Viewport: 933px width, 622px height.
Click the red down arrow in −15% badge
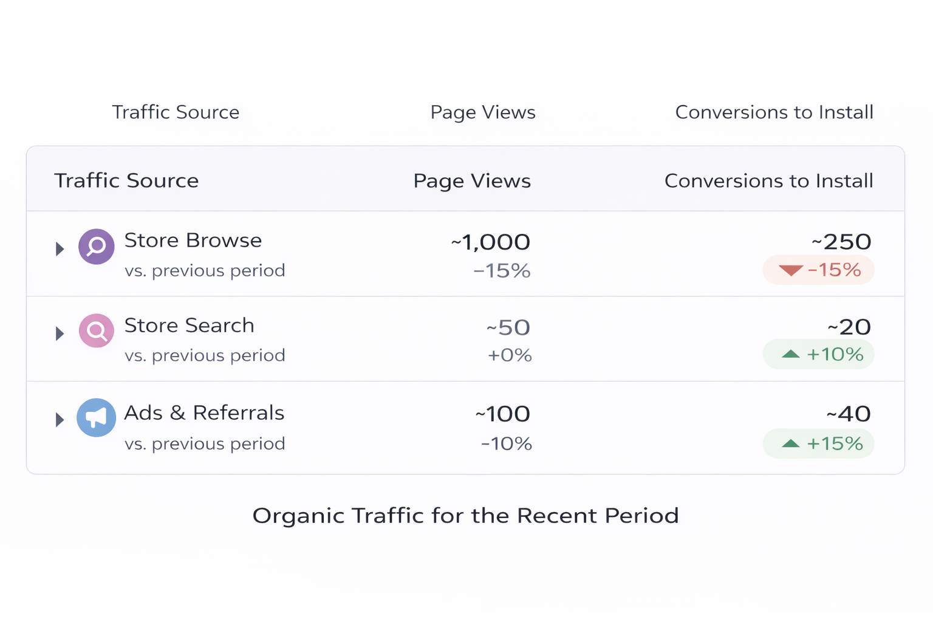(x=791, y=270)
